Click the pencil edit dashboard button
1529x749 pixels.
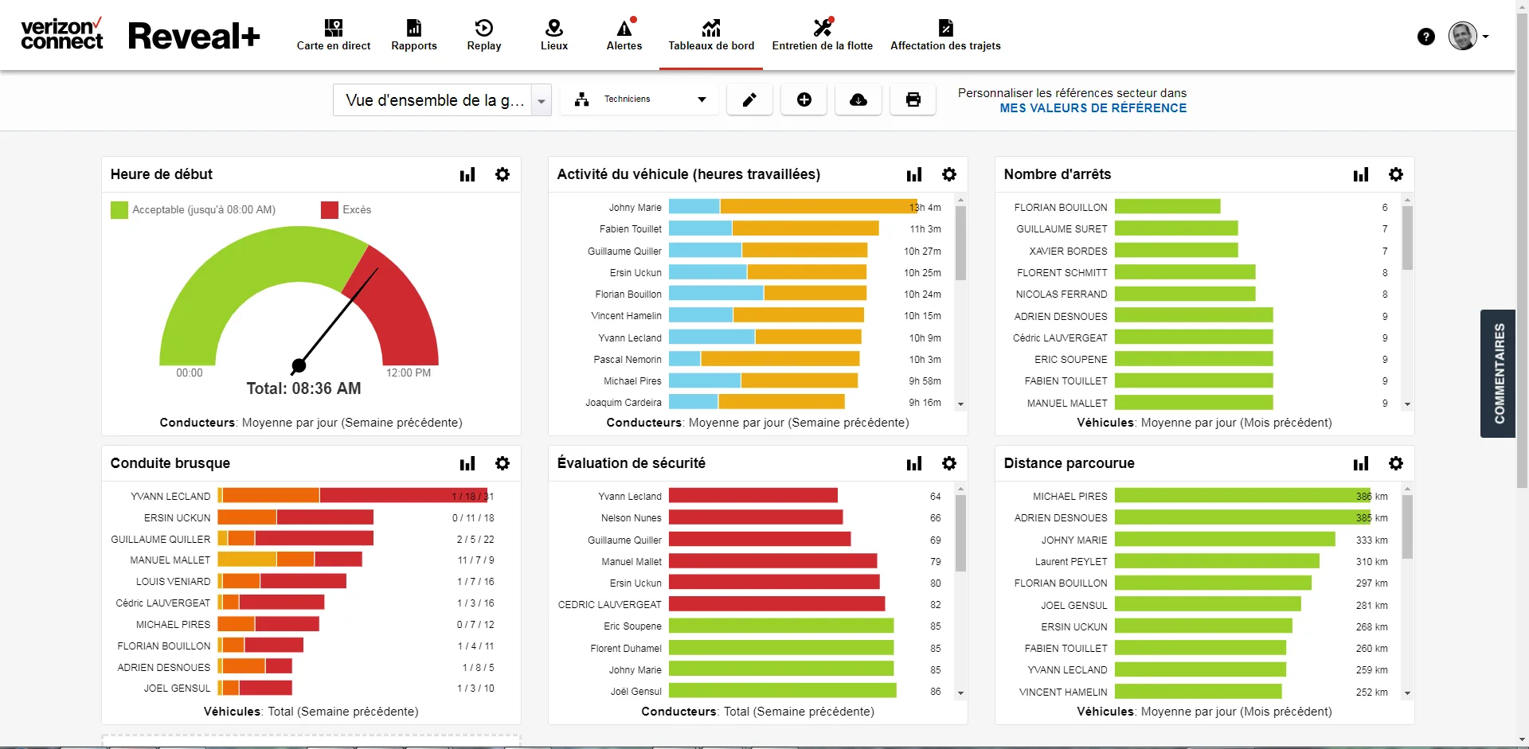point(749,99)
